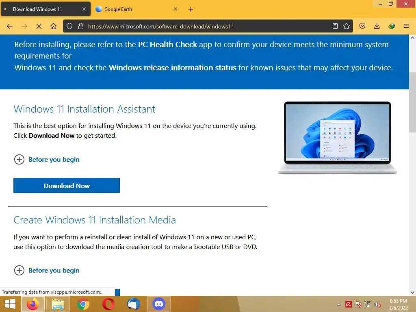Image resolution: width=416 pixels, height=312 pixels.
Task: Click the muted volume tray icon
Action: 378,304
